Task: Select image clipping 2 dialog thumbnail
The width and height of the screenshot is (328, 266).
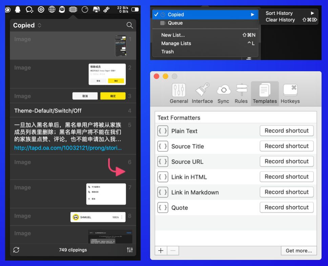Action: 107,74
